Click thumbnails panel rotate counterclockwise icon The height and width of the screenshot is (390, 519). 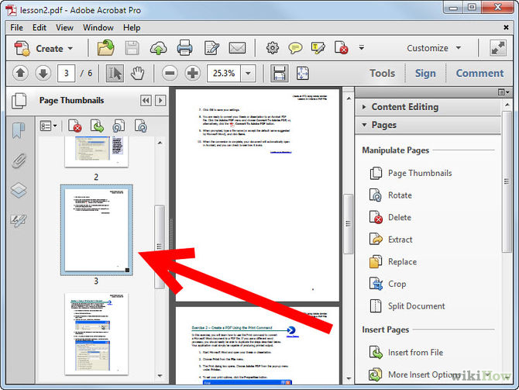point(119,126)
